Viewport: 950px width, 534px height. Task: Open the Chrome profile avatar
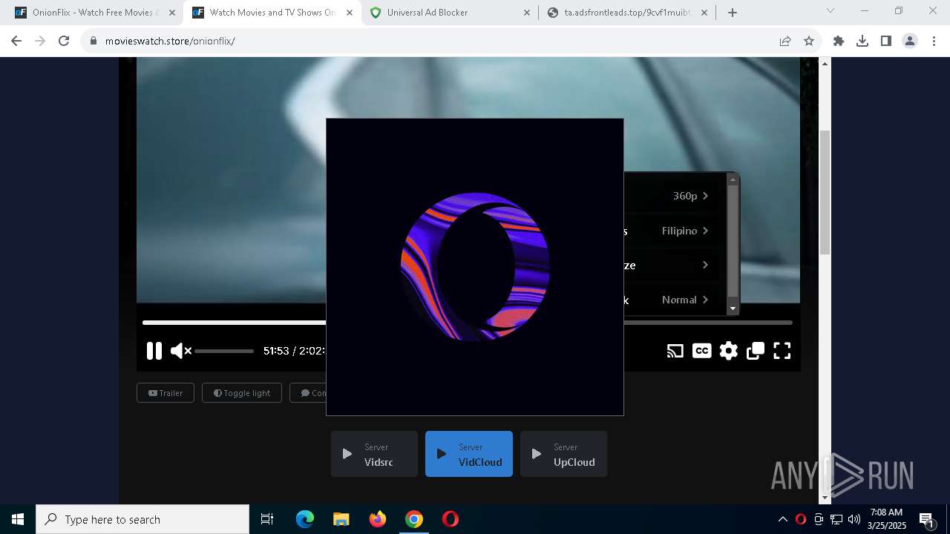[910, 41]
